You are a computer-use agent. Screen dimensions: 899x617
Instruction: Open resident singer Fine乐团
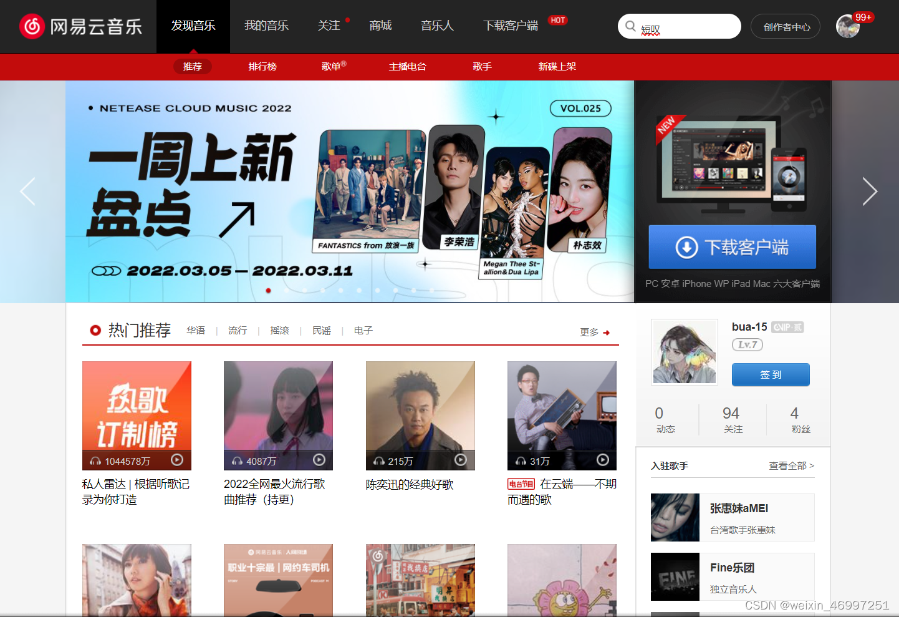pos(733,576)
